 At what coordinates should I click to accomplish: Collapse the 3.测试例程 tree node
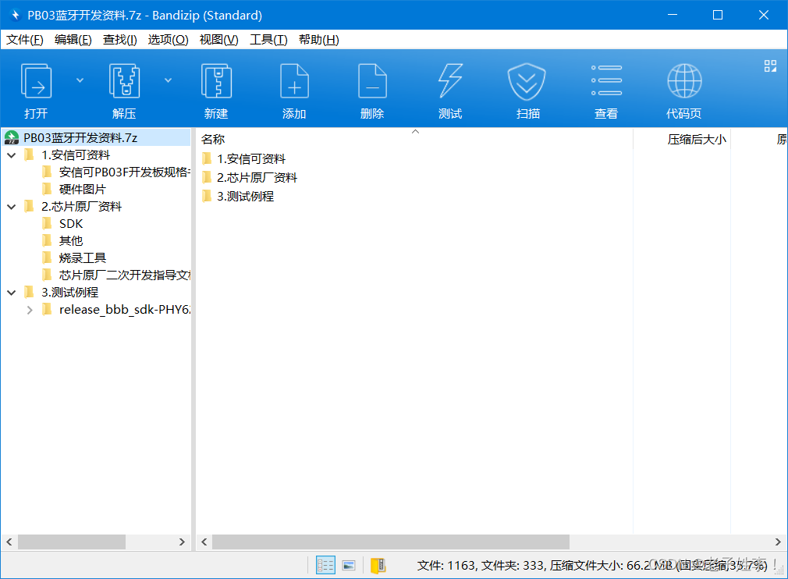(12, 293)
